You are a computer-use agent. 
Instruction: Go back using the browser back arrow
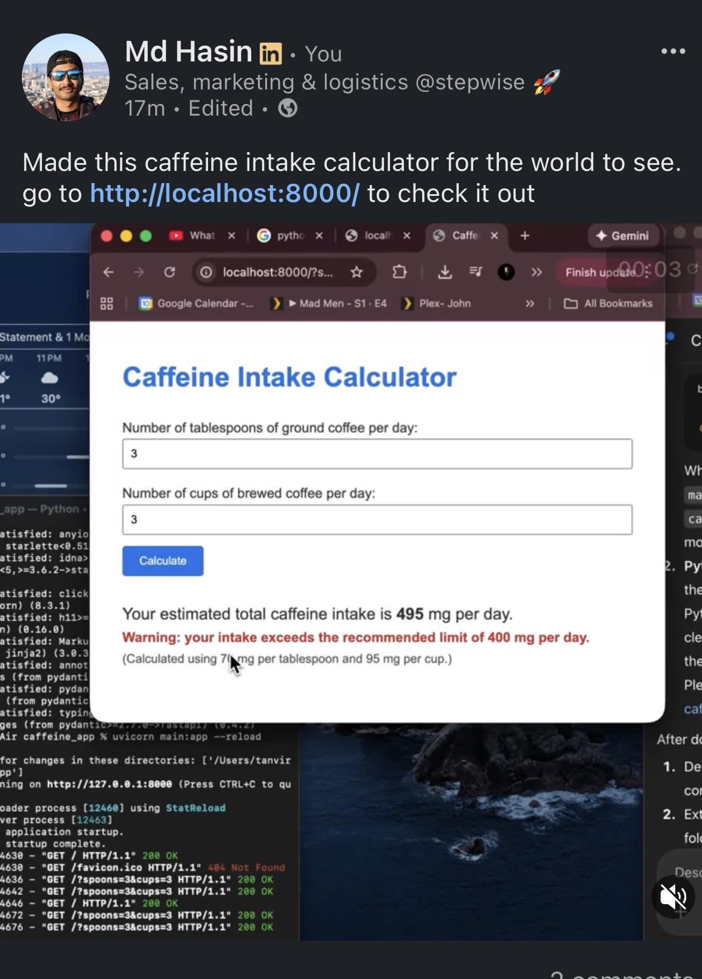108,272
